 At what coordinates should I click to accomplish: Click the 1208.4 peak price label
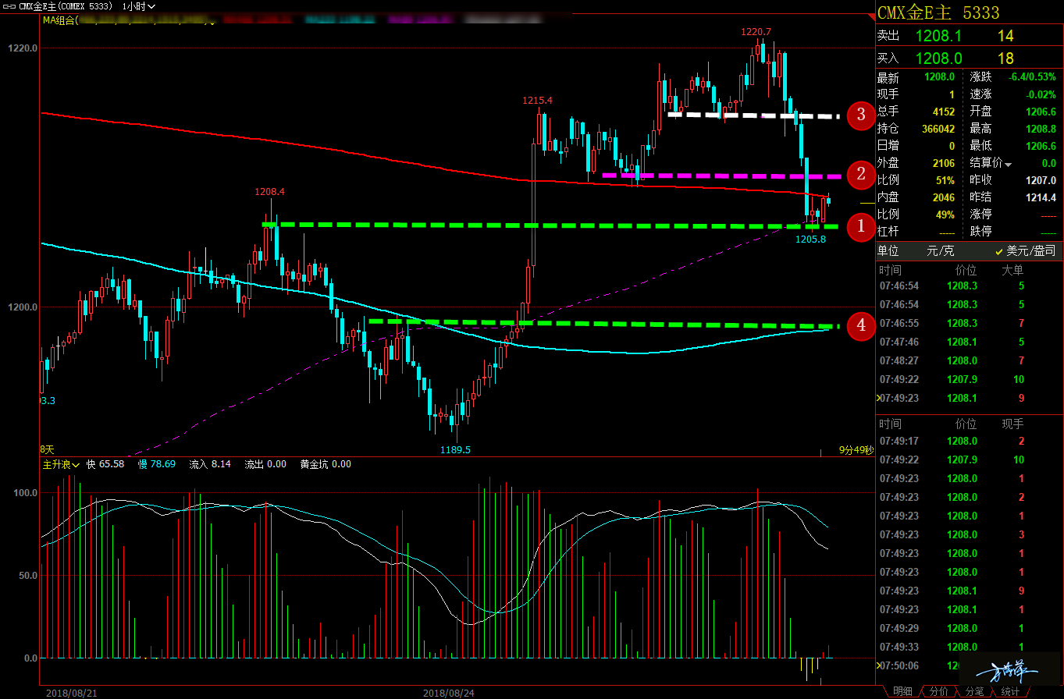269,191
